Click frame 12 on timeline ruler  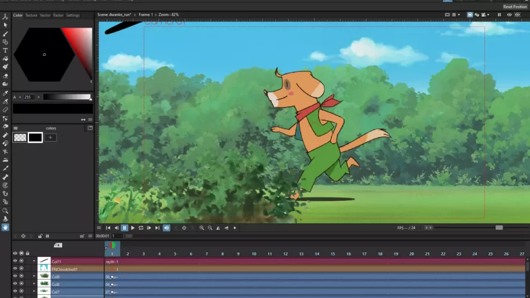285,254
